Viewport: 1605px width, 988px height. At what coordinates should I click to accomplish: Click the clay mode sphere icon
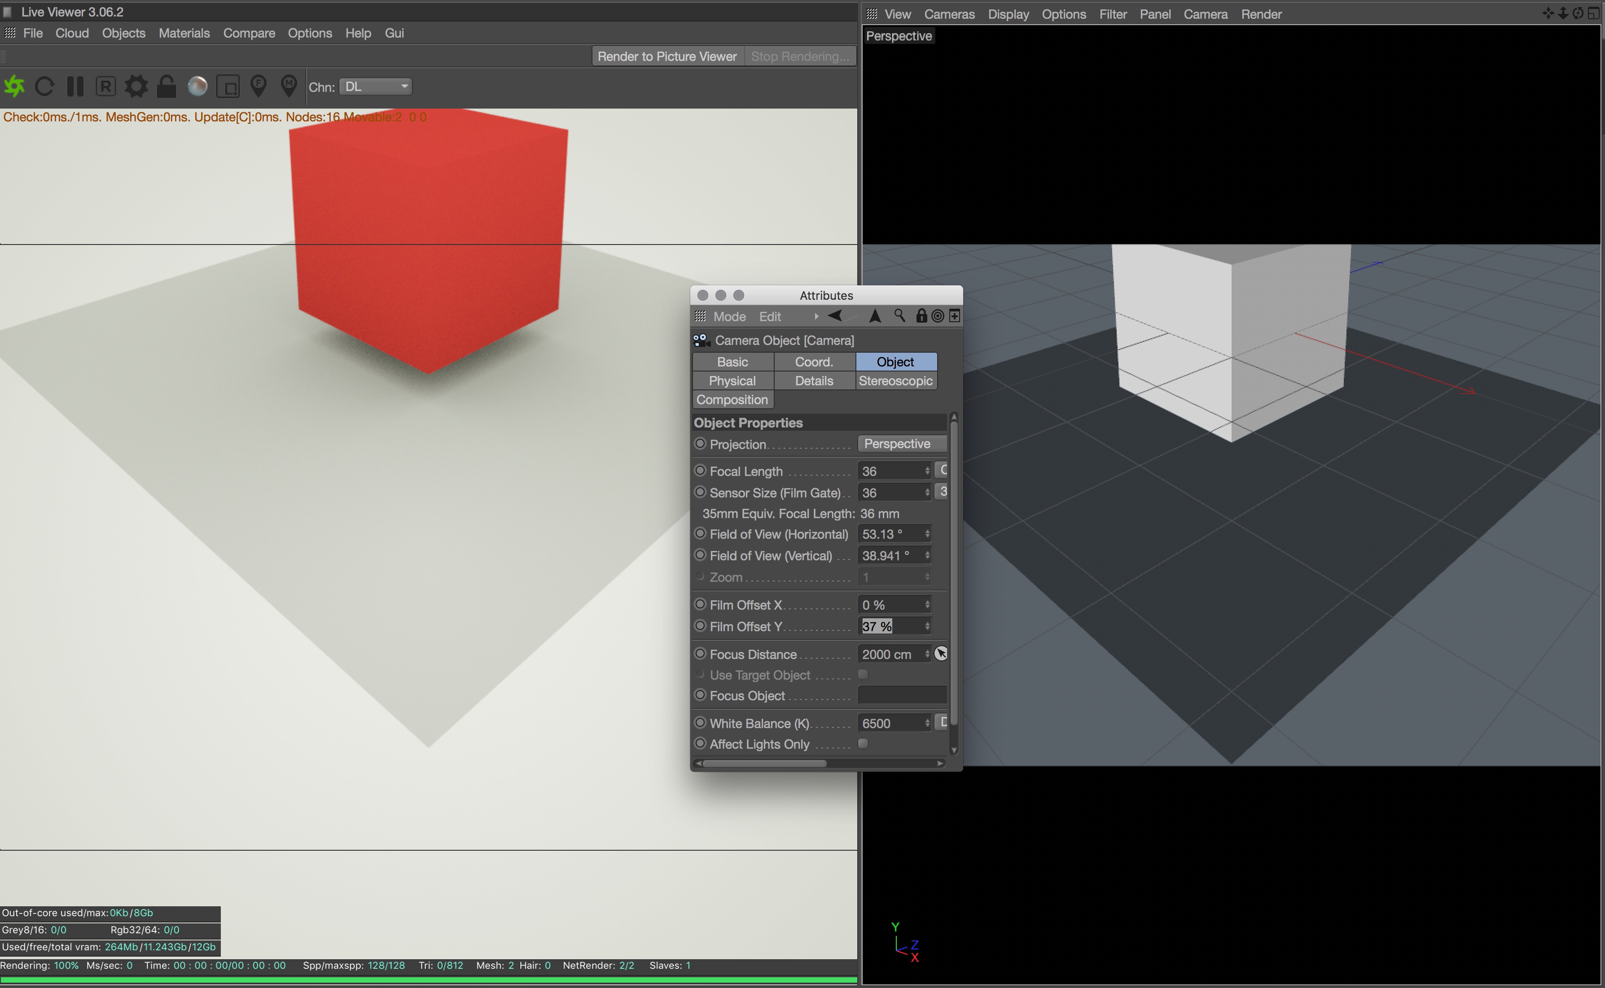coord(197,86)
